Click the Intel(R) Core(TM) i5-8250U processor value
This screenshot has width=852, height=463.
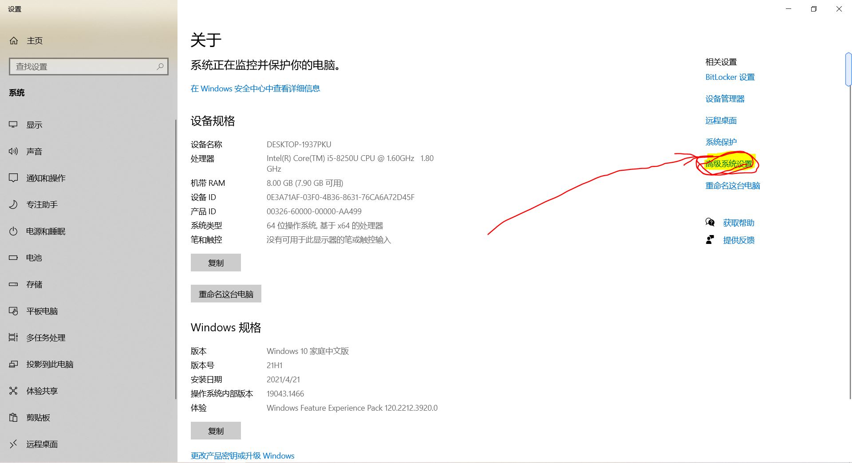tap(350, 163)
